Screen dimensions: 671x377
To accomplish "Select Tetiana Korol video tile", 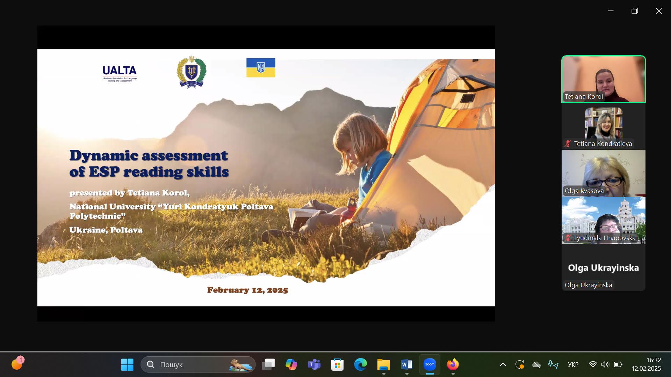I will [603, 79].
